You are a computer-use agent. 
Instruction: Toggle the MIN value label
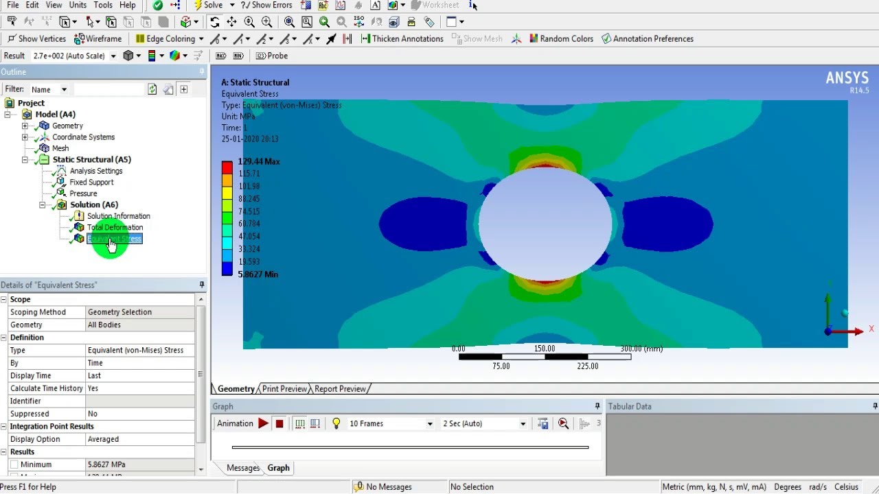[x=238, y=56]
